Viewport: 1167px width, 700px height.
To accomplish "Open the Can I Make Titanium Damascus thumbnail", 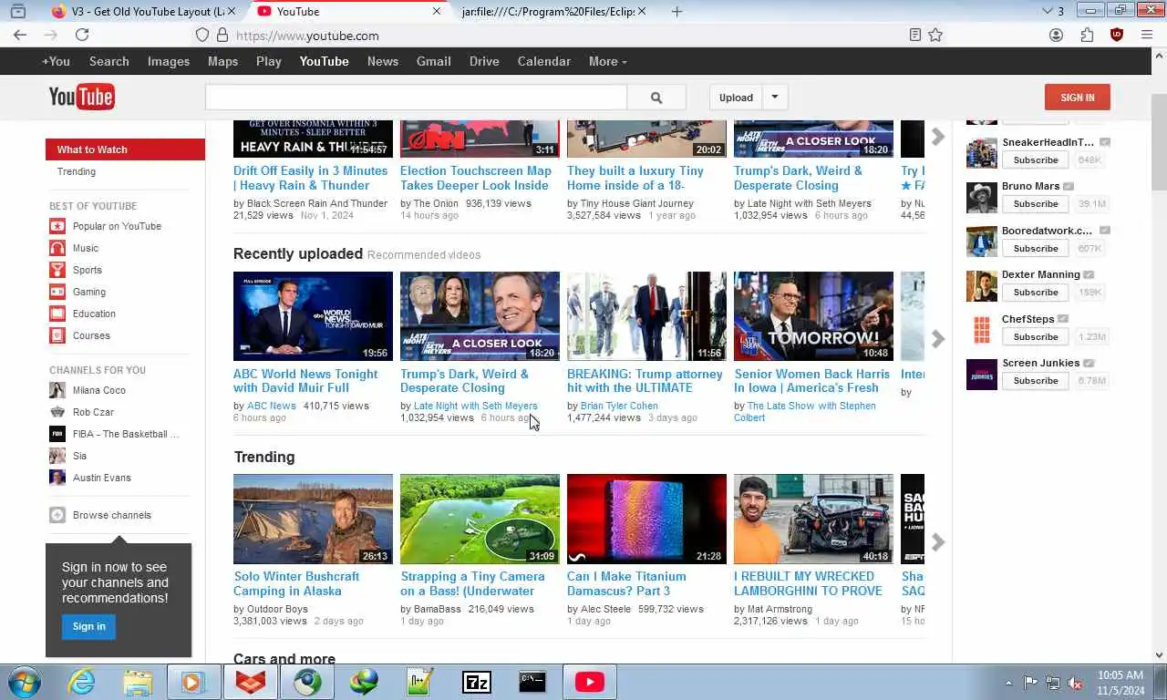I will click(x=646, y=519).
